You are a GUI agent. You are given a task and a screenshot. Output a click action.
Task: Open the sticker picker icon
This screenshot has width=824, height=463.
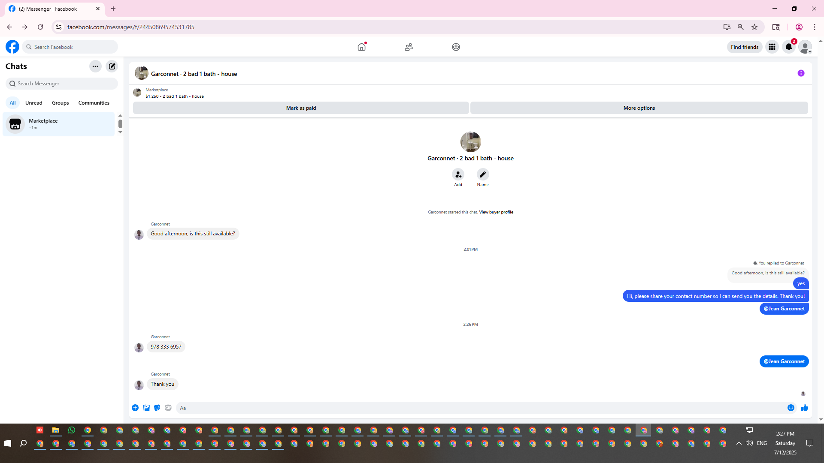point(157,408)
